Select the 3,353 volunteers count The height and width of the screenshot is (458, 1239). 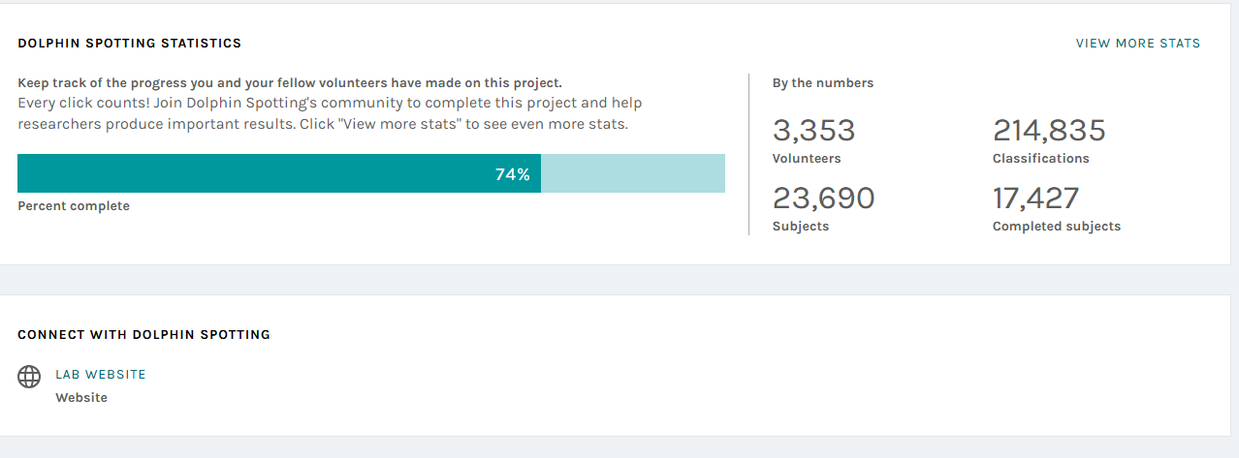[x=813, y=131]
